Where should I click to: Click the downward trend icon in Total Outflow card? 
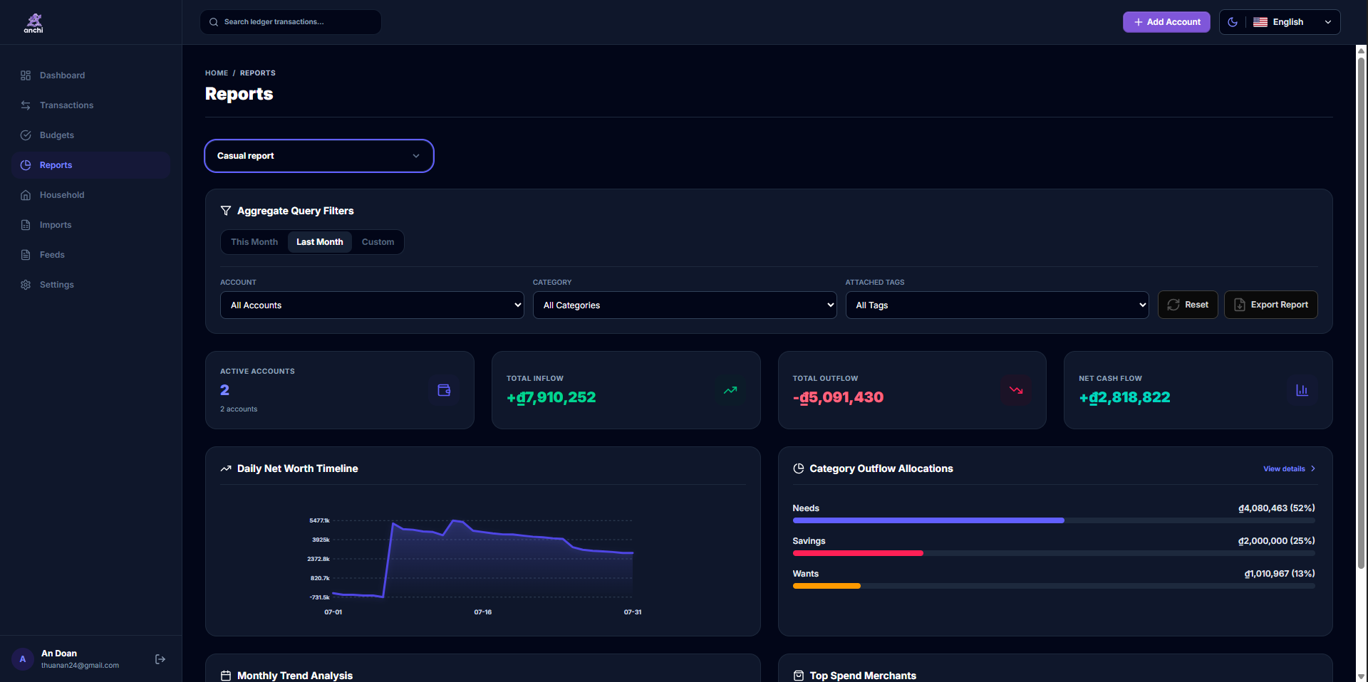click(x=1016, y=390)
